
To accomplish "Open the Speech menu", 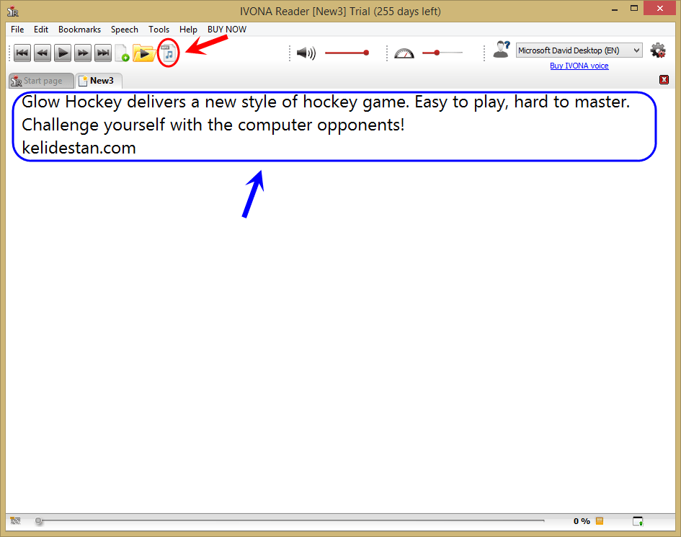I will (124, 30).
